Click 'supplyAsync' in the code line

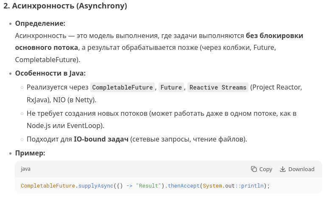click(96, 186)
